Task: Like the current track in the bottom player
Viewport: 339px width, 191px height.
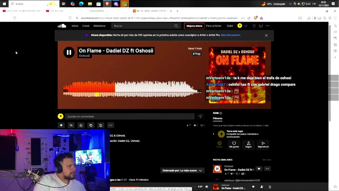Action: (x=253, y=187)
